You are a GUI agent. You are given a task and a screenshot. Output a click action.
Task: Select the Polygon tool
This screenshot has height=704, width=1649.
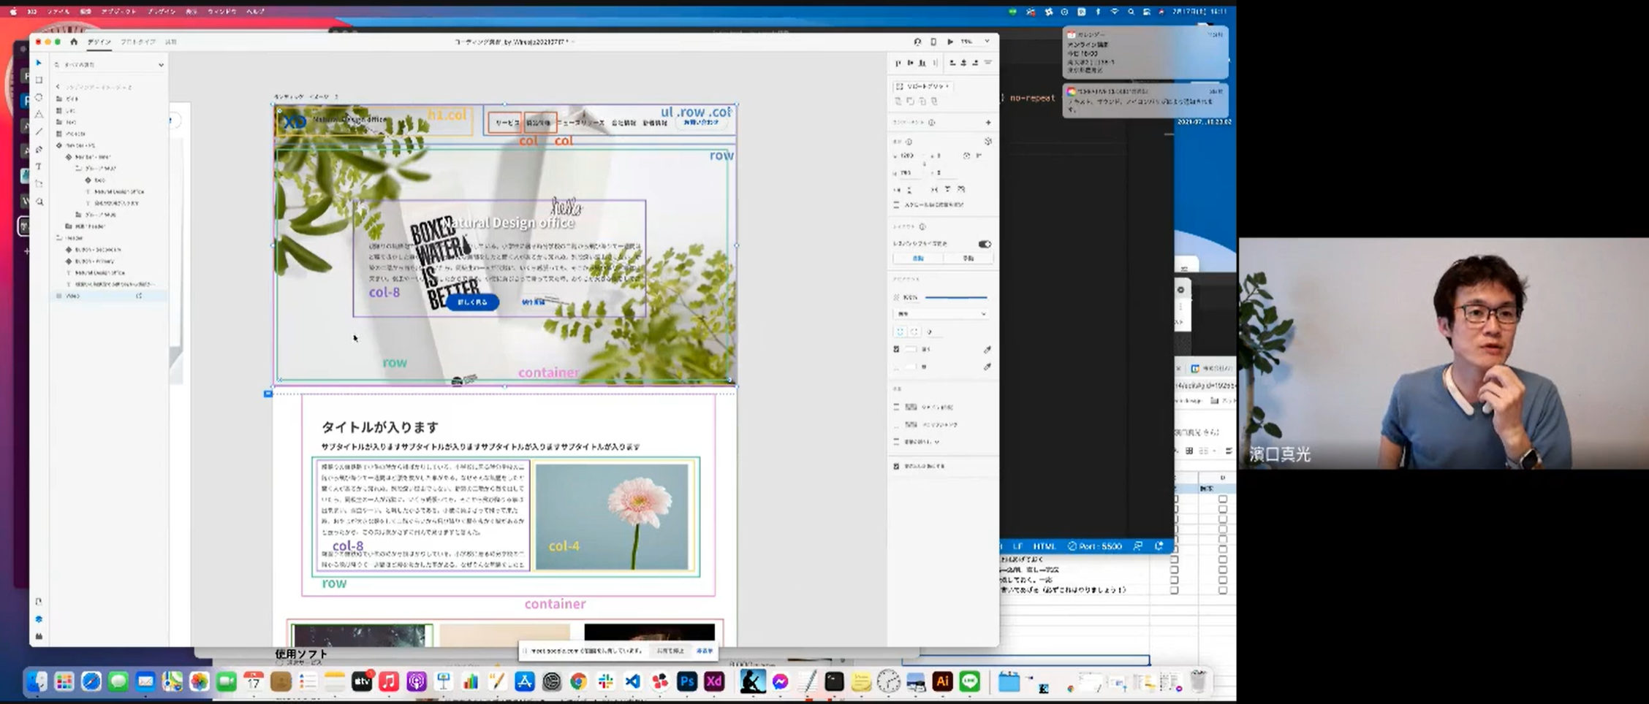[x=39, y=115]
